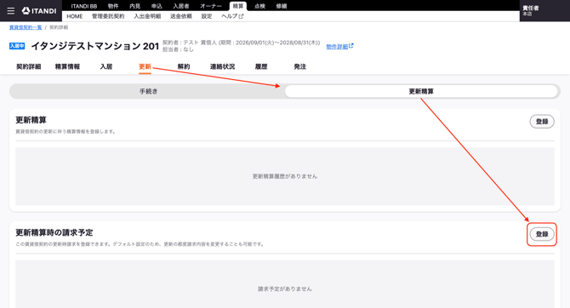Image resolution: width=570 pixels, height=308 pixels.
Task: Click the 更新精算時の請求予定 heading
Action: point(54,233)
